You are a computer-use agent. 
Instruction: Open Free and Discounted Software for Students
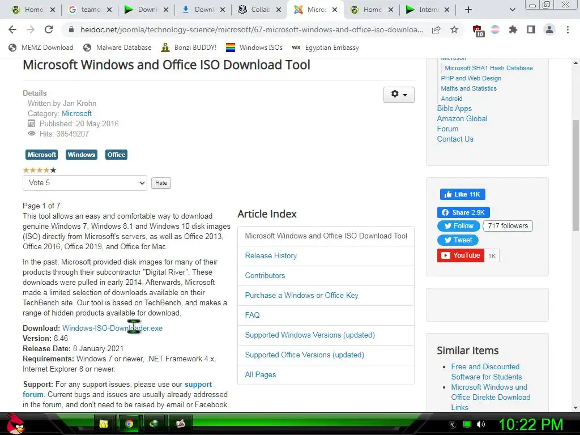click(487, 372)
